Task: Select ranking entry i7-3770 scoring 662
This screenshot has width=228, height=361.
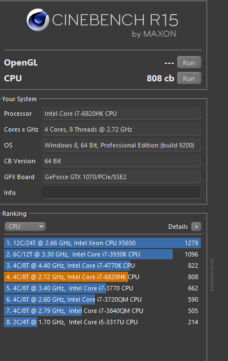Action: point(102,288)
